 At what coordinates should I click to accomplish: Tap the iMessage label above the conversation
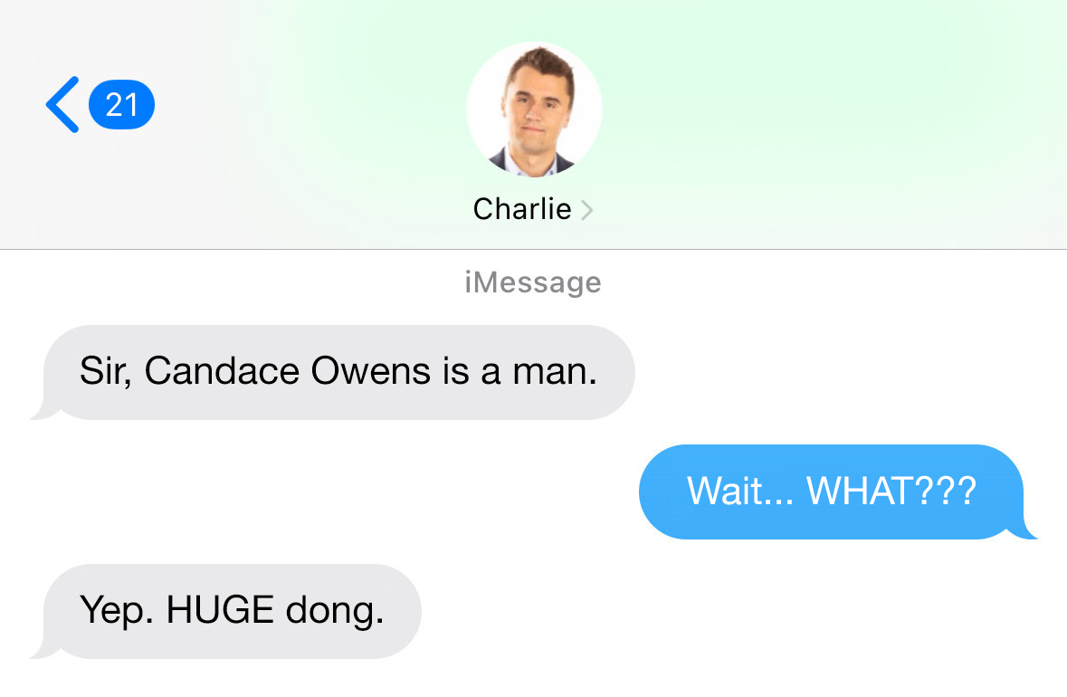tap(533, 282)
